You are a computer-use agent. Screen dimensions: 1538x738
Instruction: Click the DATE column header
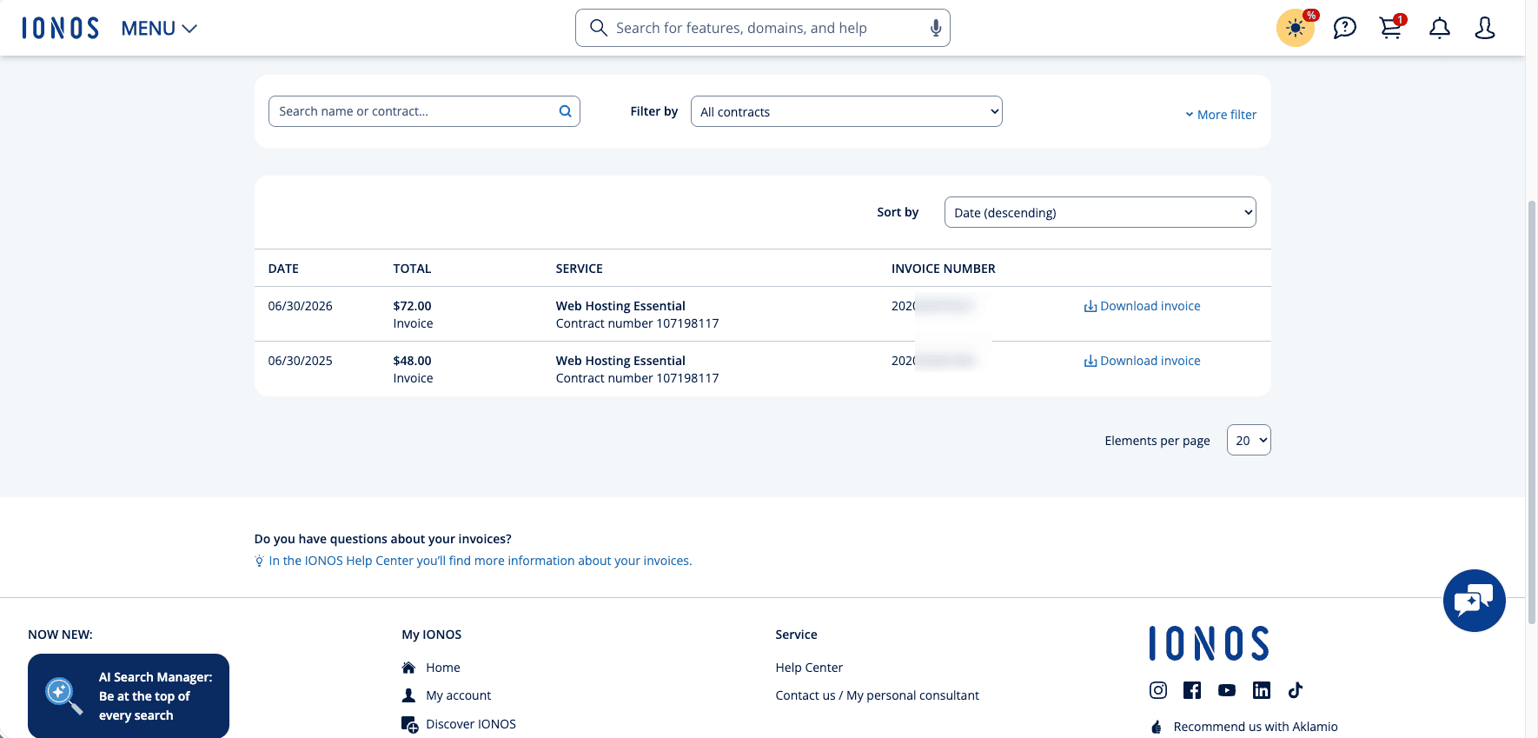[x=283, y=269]
